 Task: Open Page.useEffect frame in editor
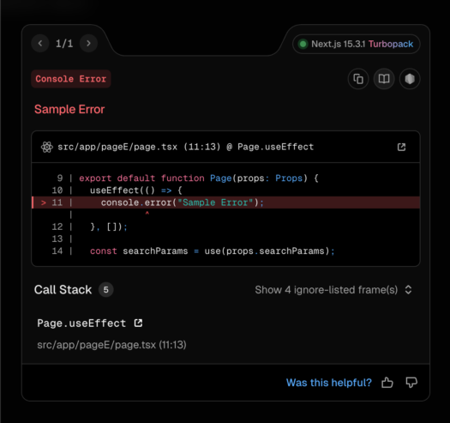(138, 323)
